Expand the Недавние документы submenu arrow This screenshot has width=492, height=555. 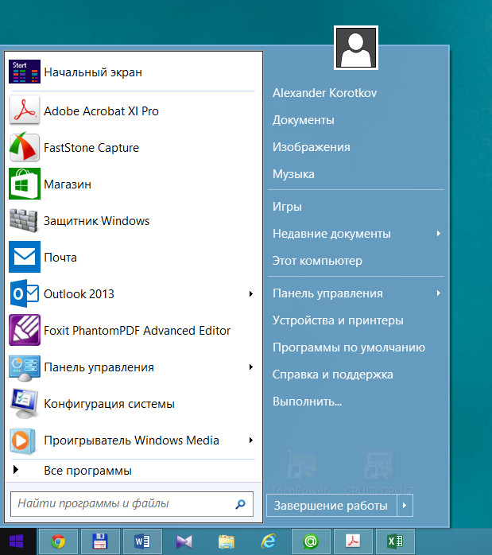click(439, 234)
